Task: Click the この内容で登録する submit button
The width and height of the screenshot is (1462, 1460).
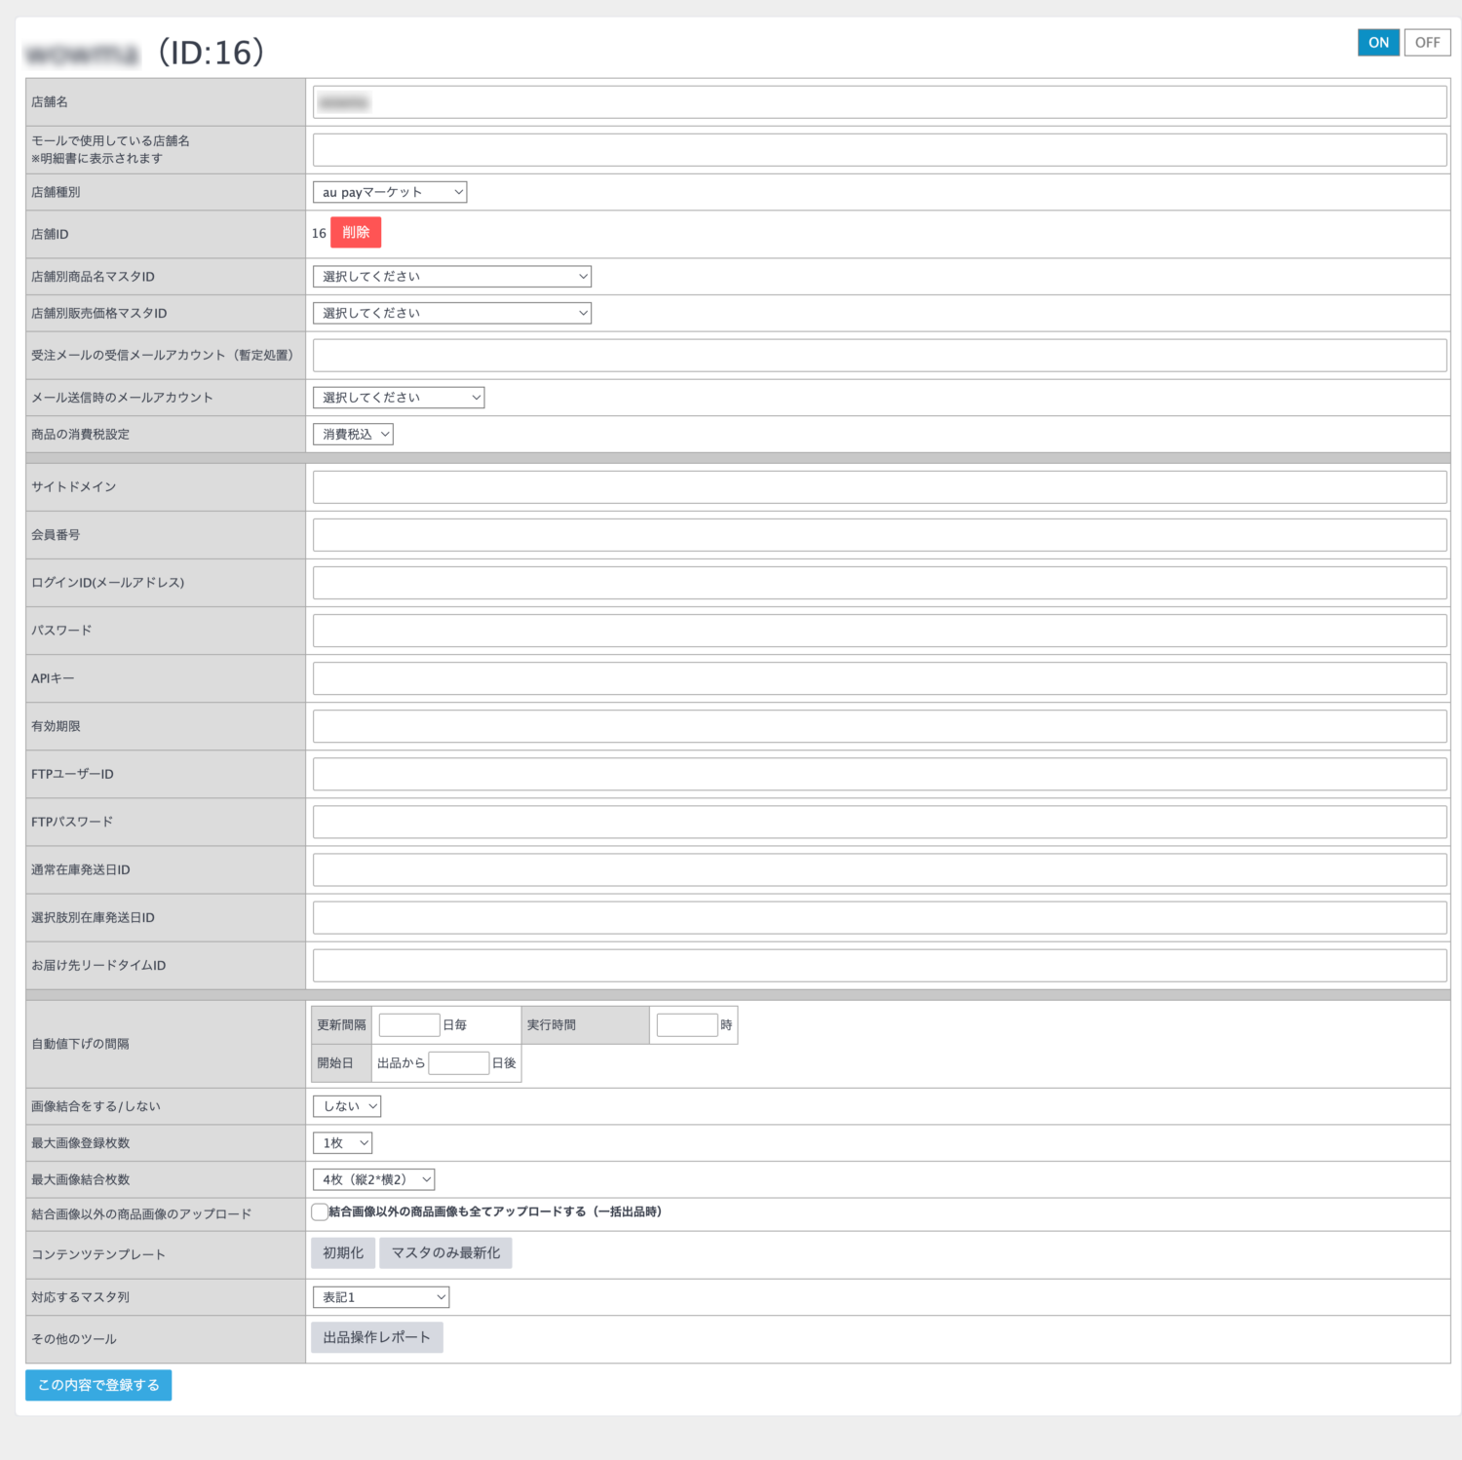Action: click(98, 1385)
